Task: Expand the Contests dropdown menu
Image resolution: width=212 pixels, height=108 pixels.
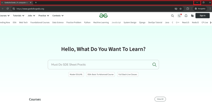Action: 58,16
